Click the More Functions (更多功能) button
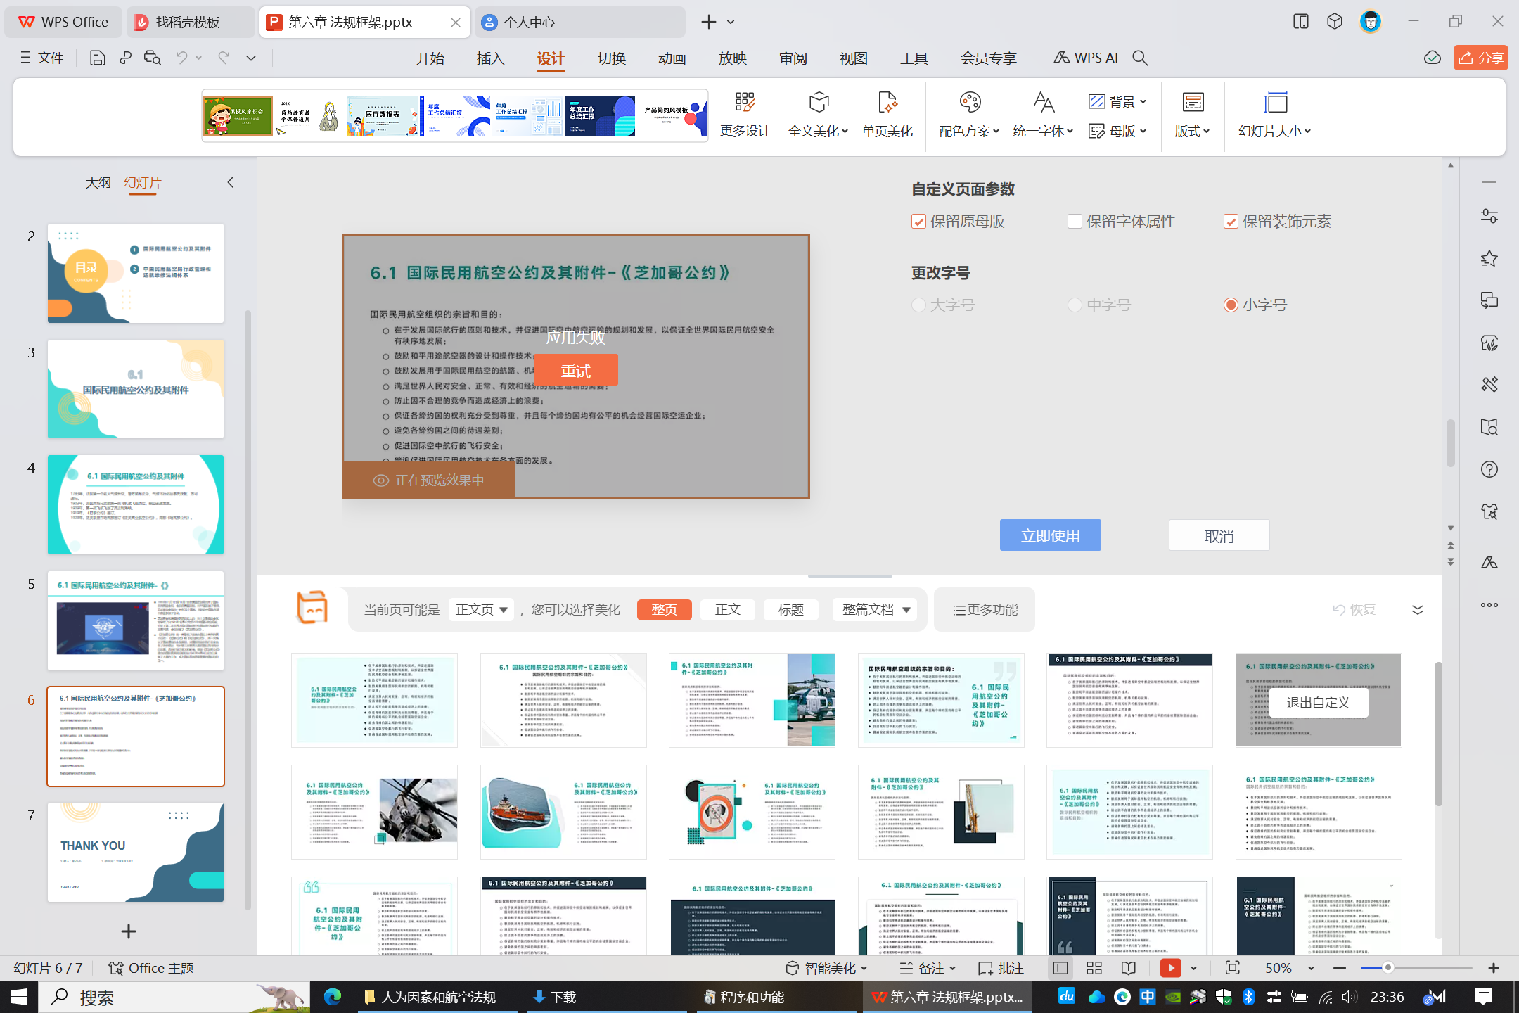The image size is (1519, 1013). click(x=985, y=609)
